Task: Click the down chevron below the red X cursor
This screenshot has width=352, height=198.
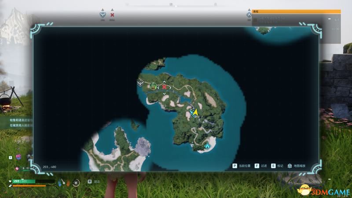Action: pos(164,94)
